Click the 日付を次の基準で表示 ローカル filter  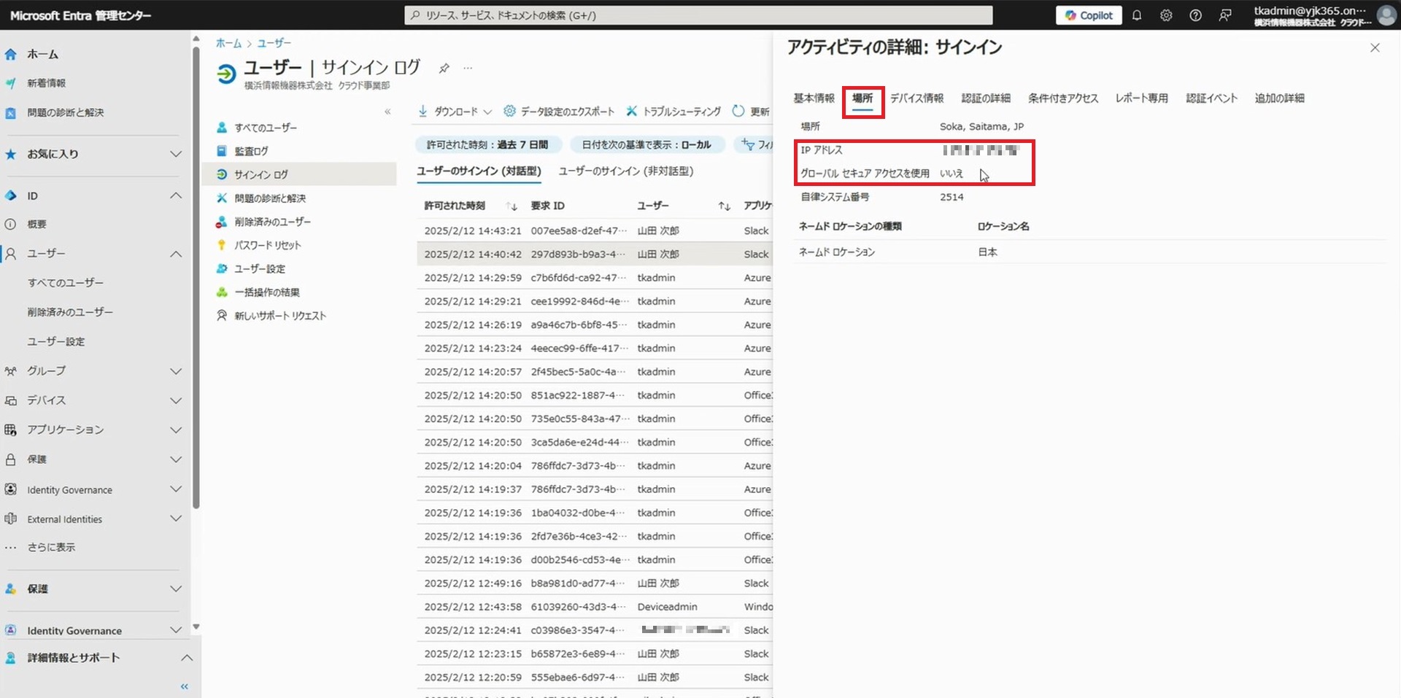[647, 144]
